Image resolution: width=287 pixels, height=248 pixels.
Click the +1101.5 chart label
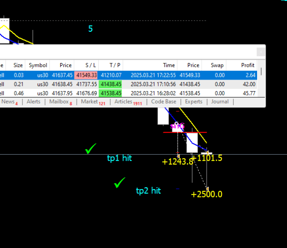(x=207, y=158)
